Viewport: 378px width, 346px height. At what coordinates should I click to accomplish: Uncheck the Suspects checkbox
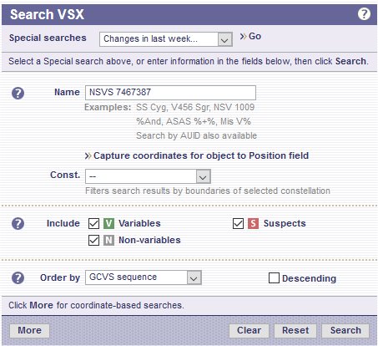(238, 223)
